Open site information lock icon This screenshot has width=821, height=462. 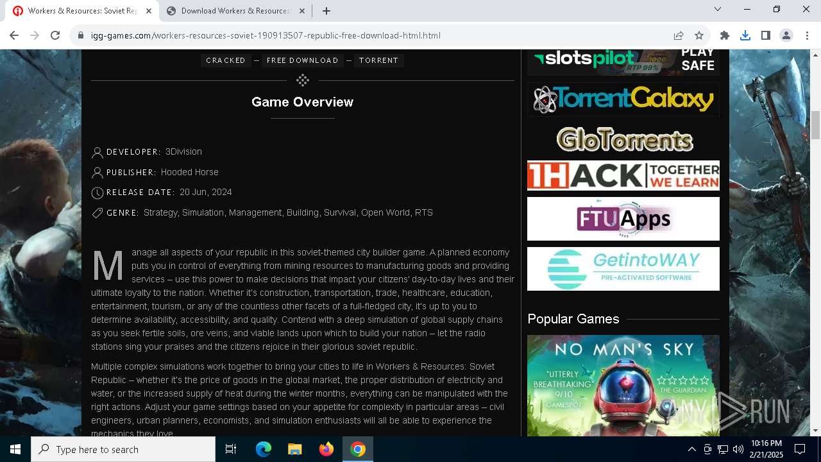(81, 35)
